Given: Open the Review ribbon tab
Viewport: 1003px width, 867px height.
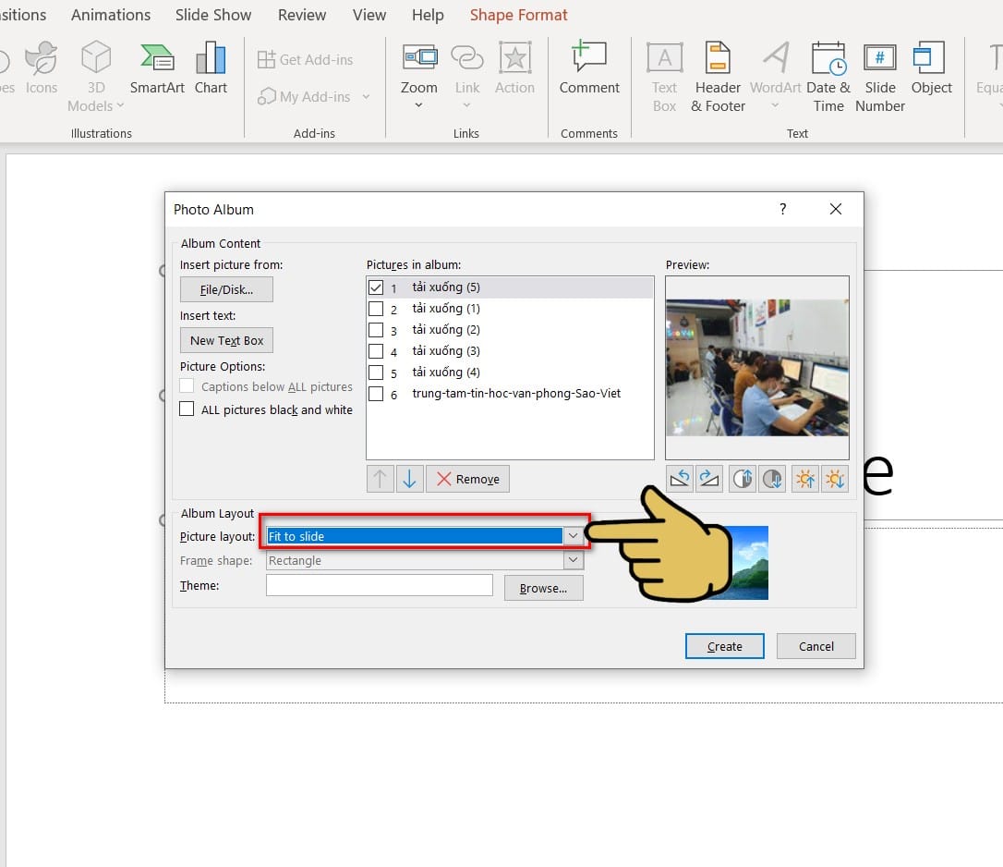Looking at the screenshot, I should click(302, 15).
